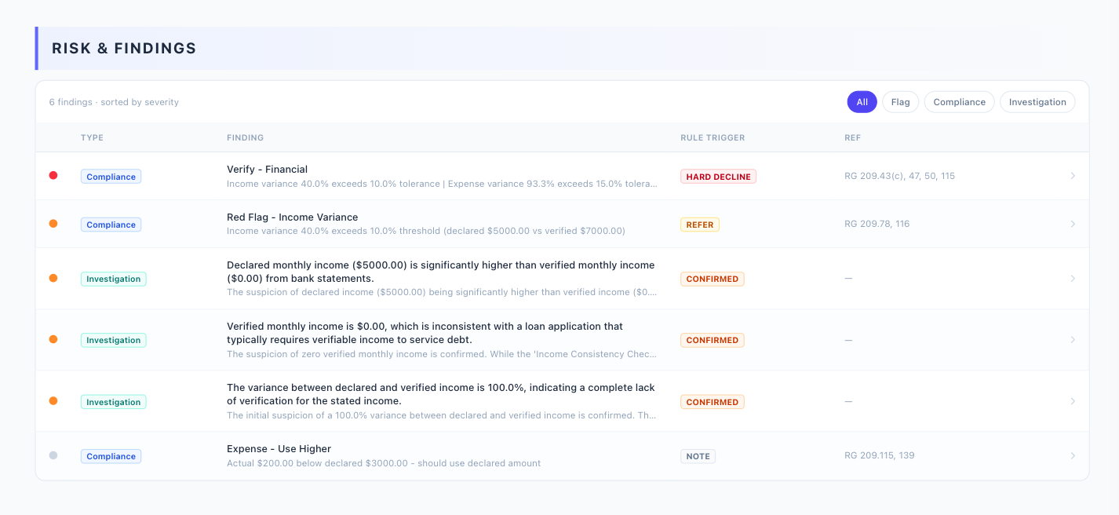This screenshot has width=1119, height=515.
Task: Click the NOTE rule trigger badge
Action: click(698, 456)
